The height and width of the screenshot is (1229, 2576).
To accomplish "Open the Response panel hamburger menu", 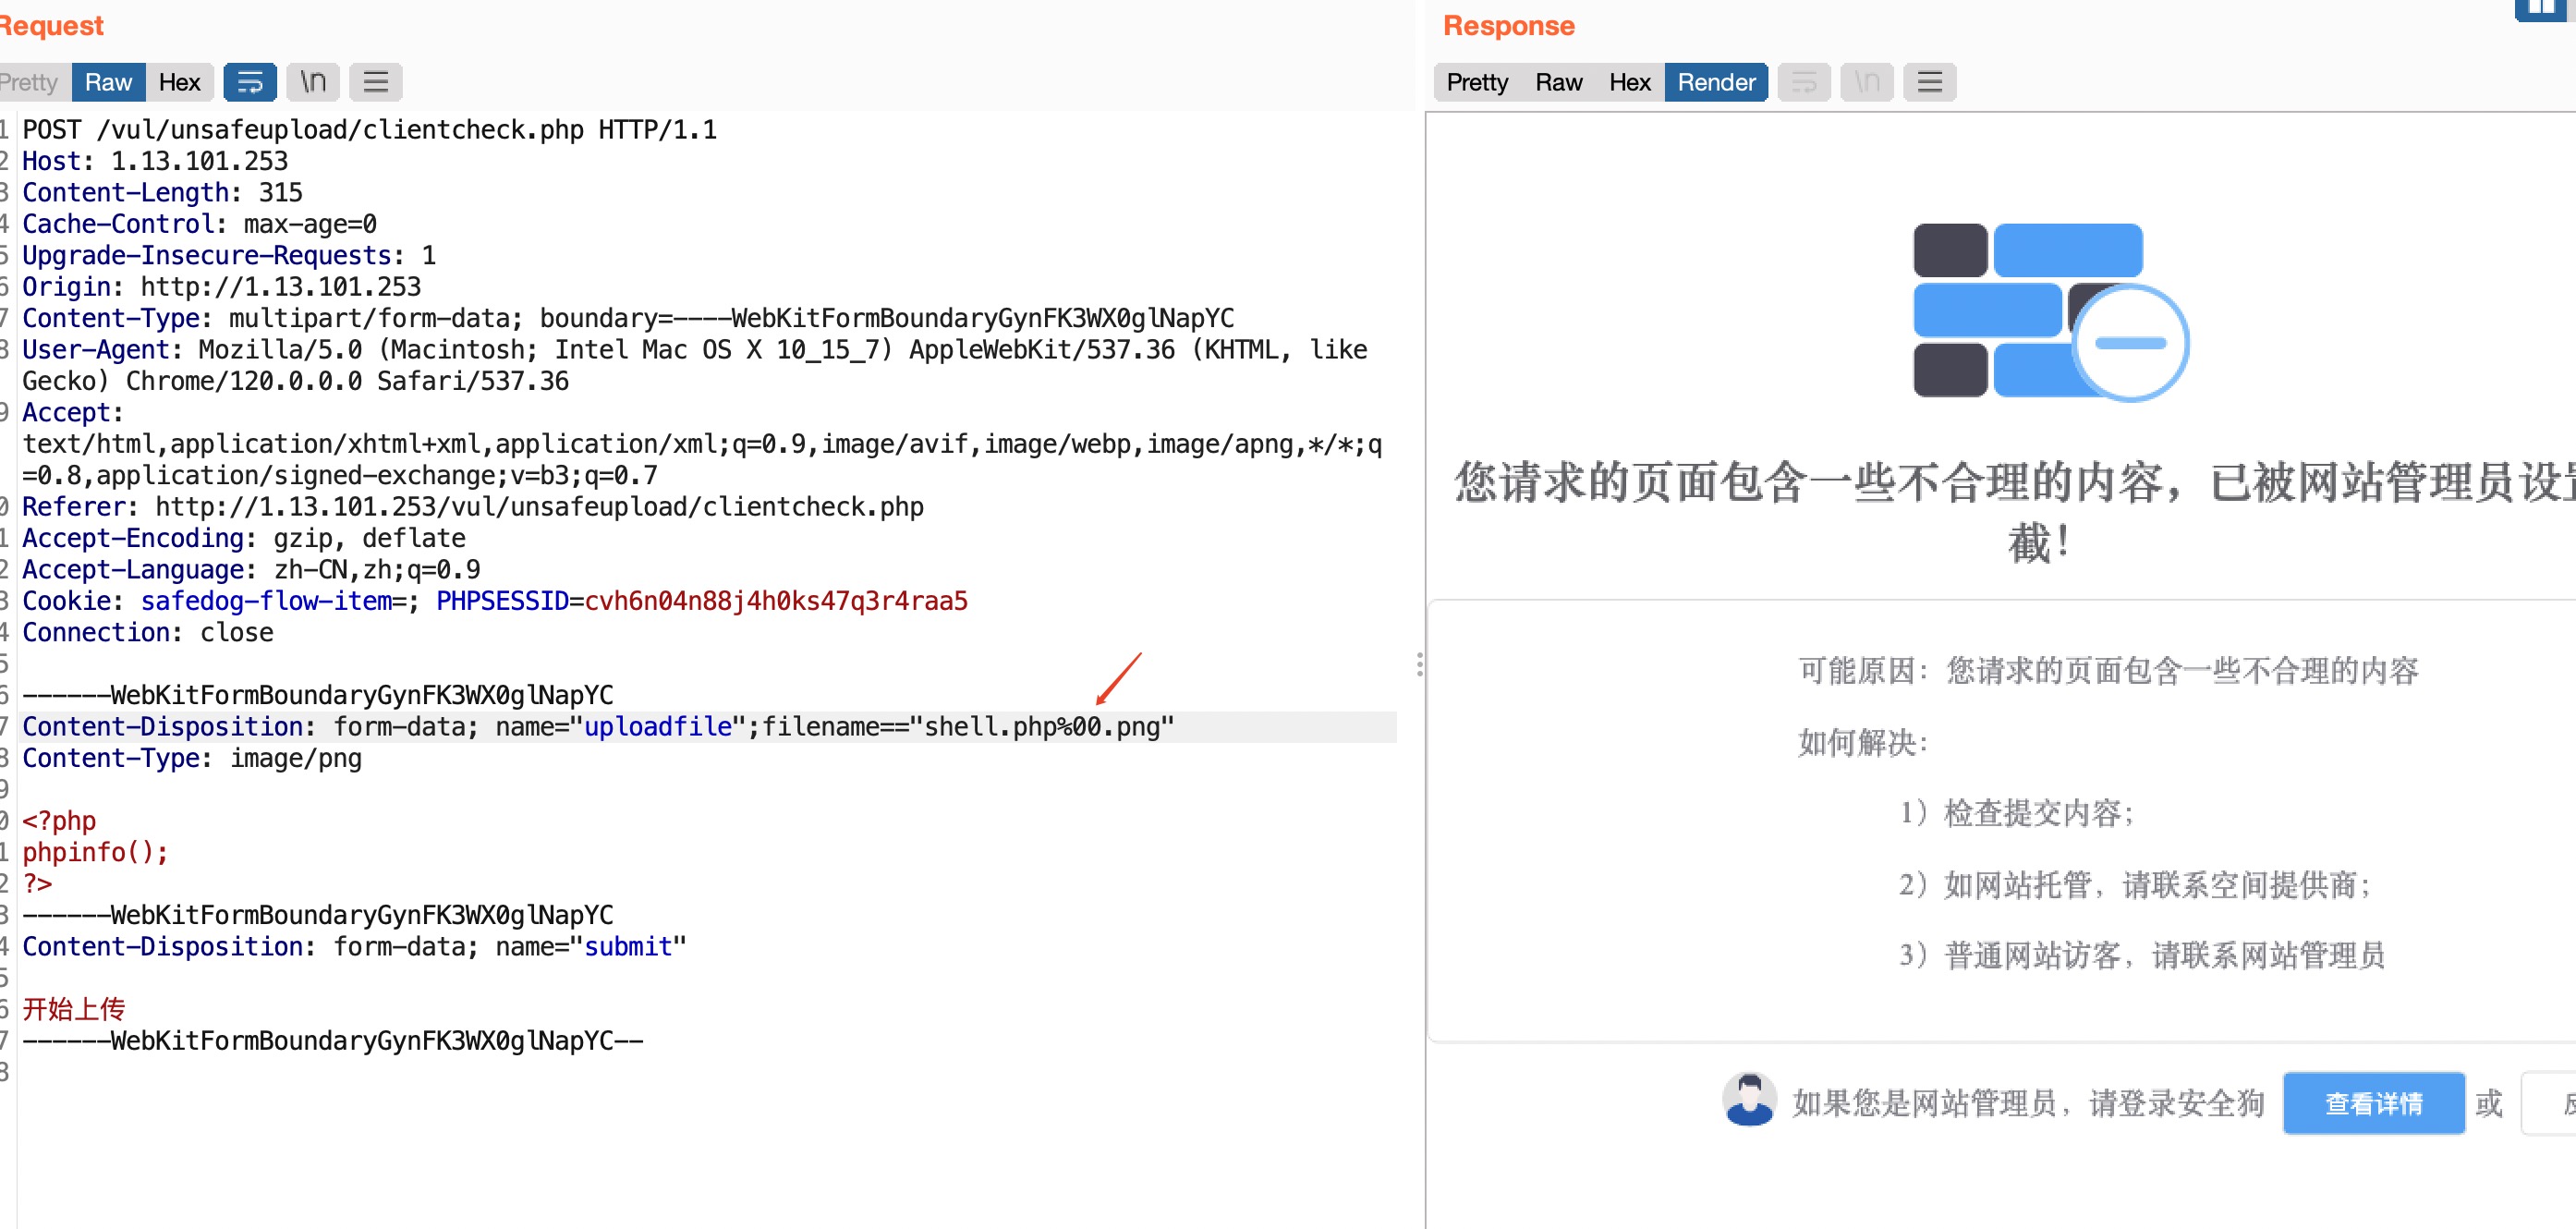I will click(1929, 82).
